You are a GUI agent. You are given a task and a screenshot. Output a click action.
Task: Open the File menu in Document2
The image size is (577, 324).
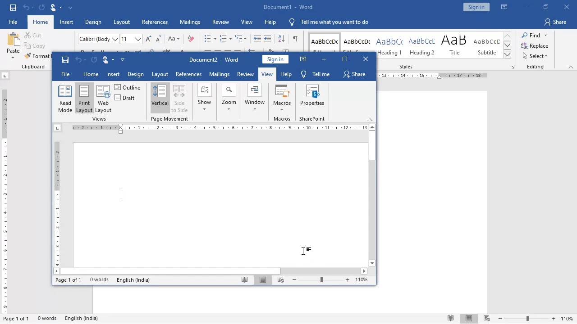[65, 74]
